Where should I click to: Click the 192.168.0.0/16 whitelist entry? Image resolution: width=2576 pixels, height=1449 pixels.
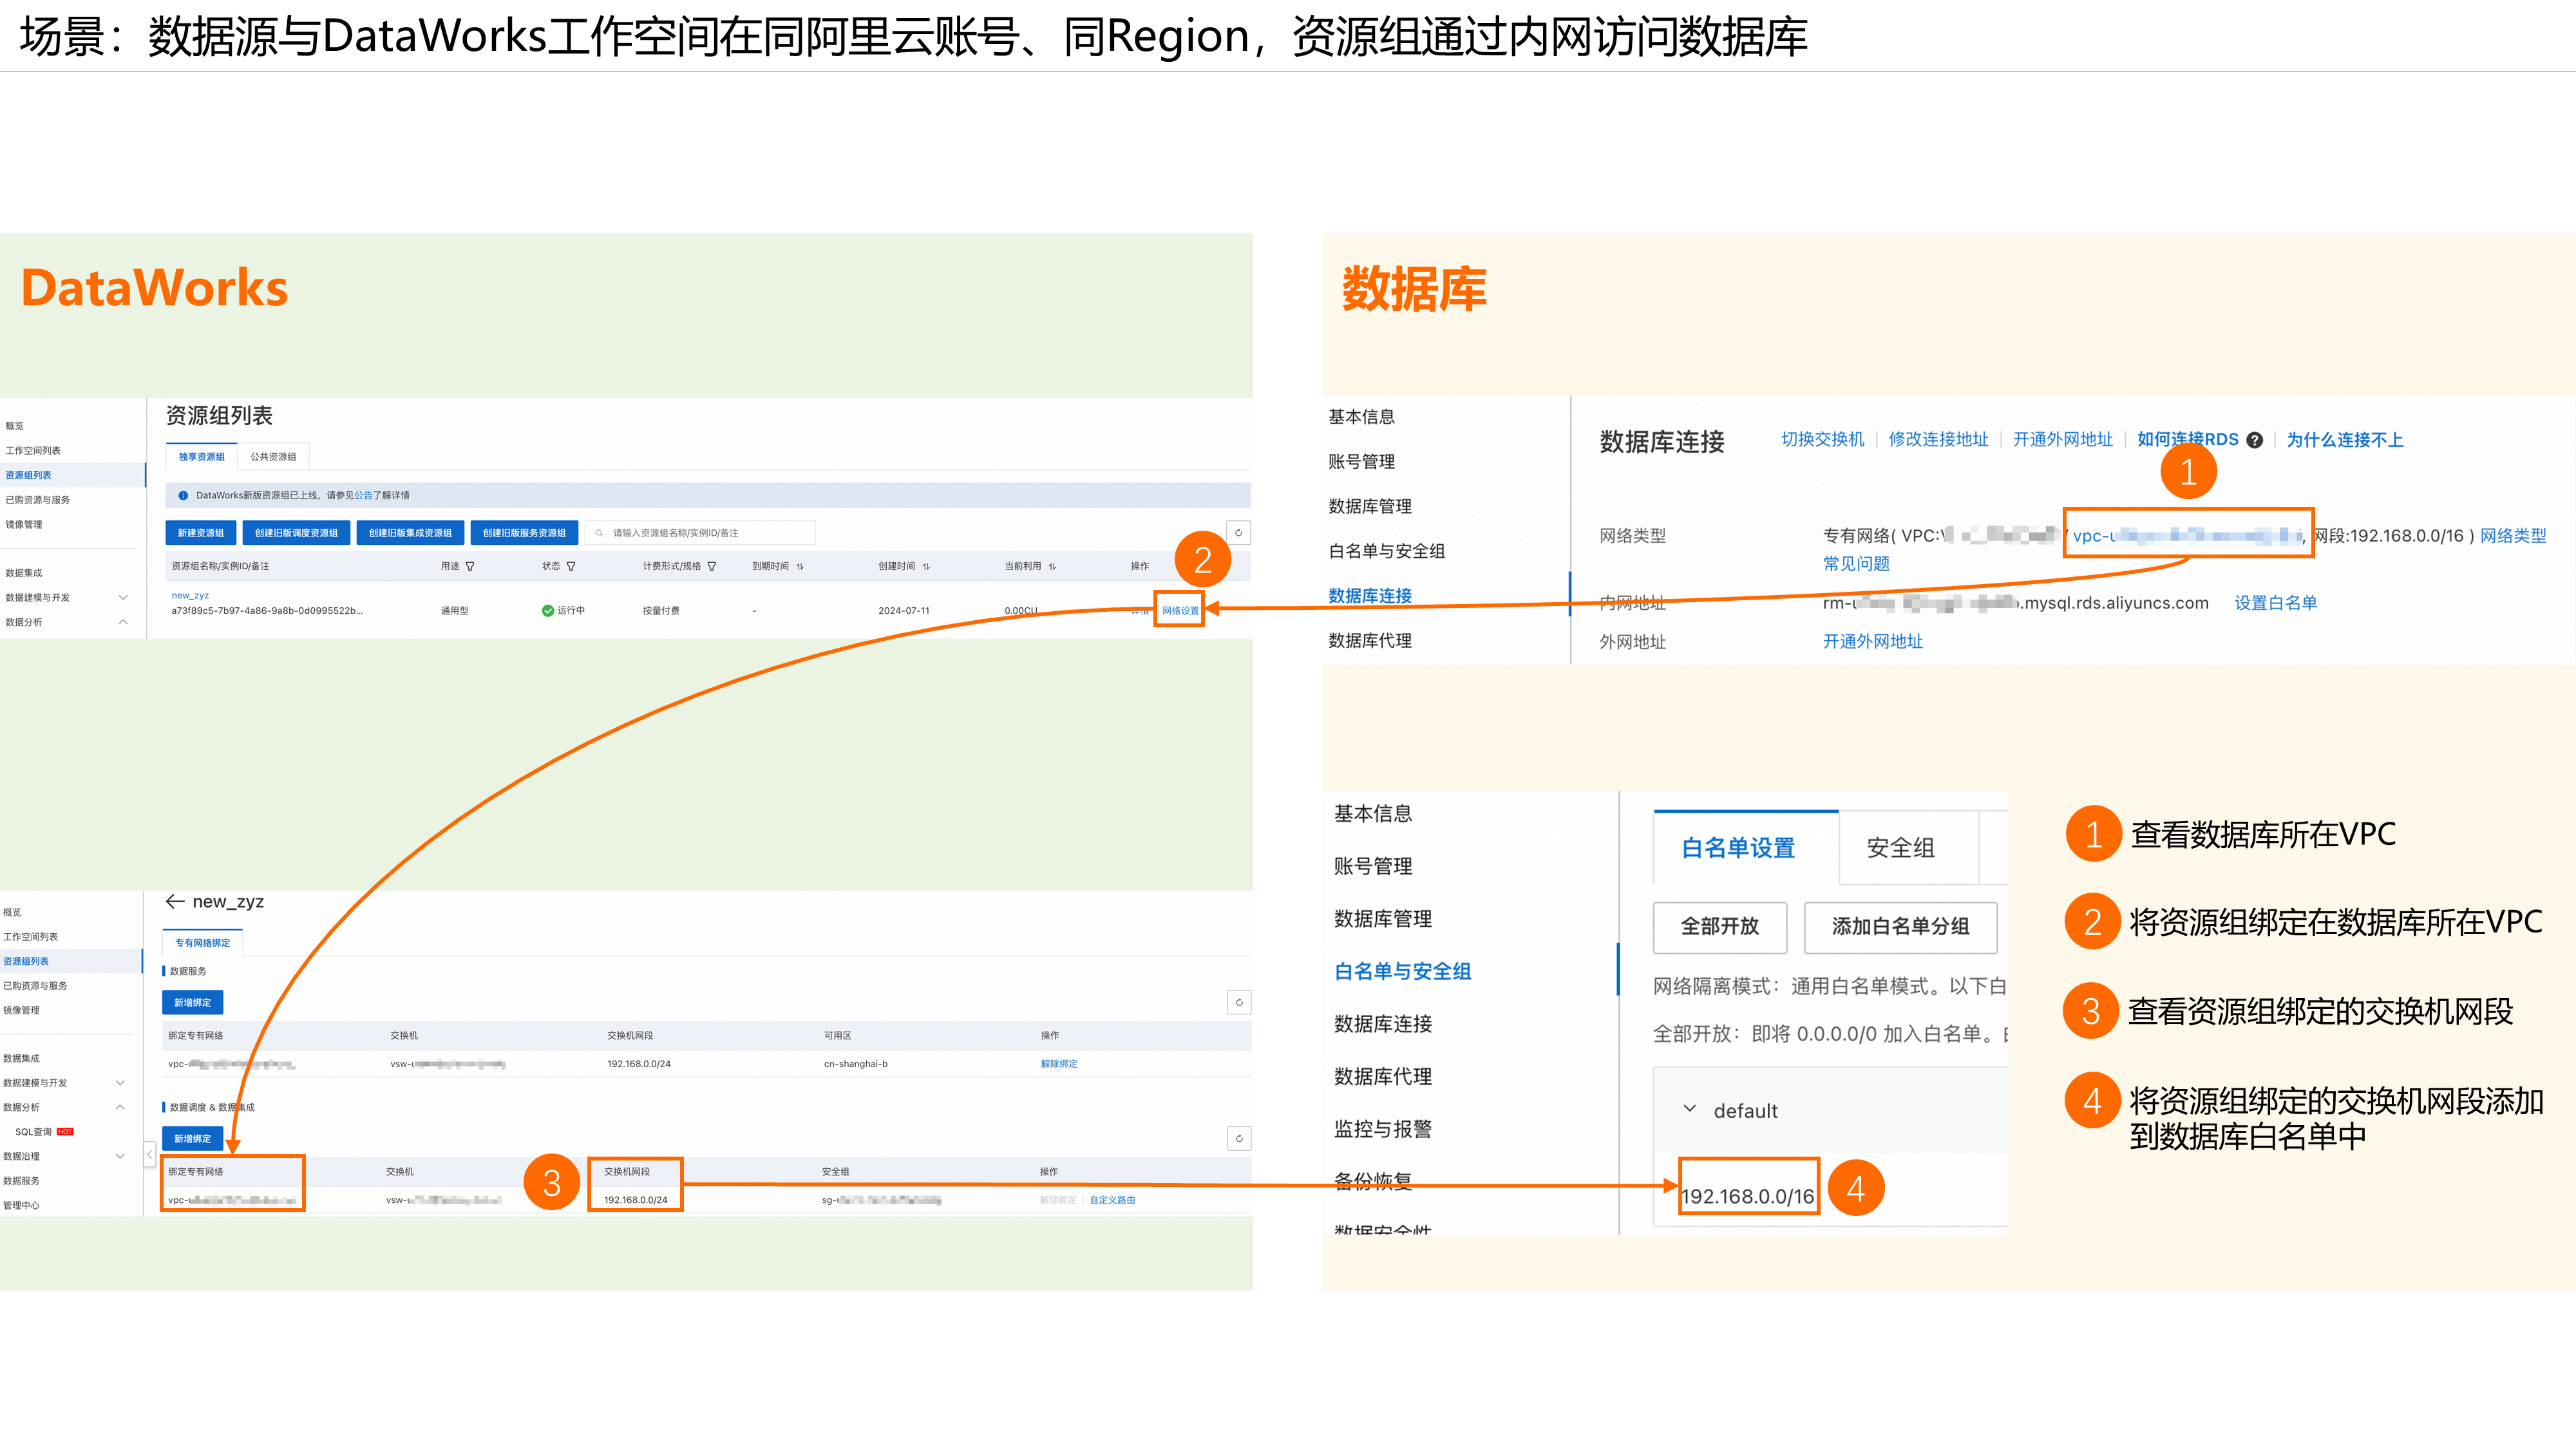pos(1747,1196)
